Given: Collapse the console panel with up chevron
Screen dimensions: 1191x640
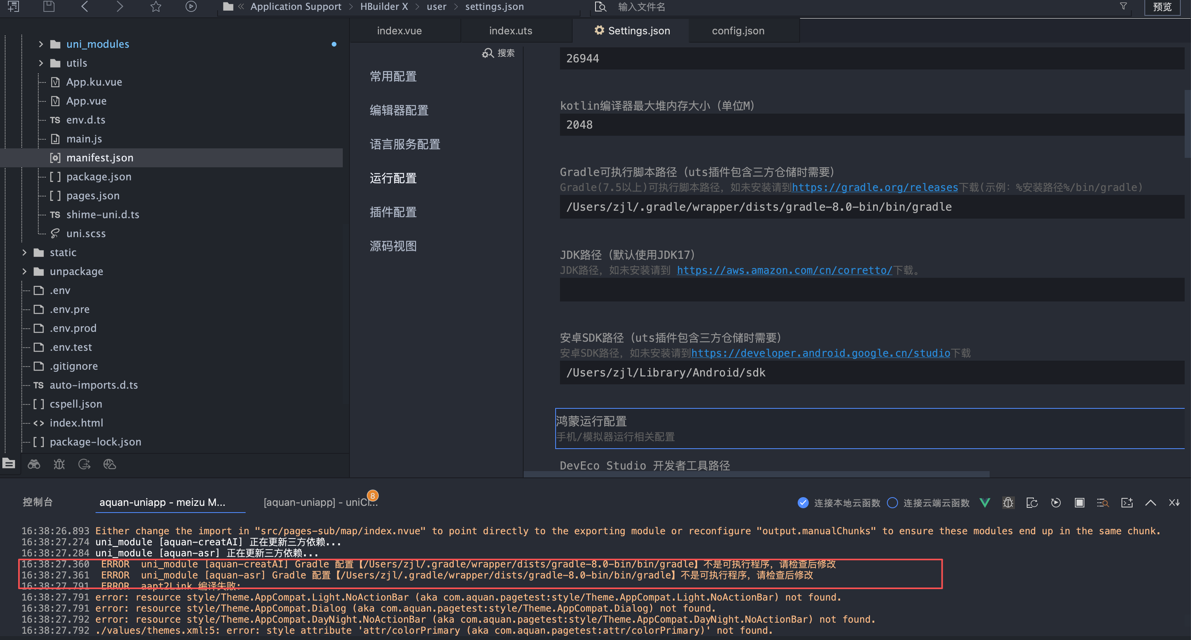Looking at the screenshot, I should click(x=1150, y=502).
